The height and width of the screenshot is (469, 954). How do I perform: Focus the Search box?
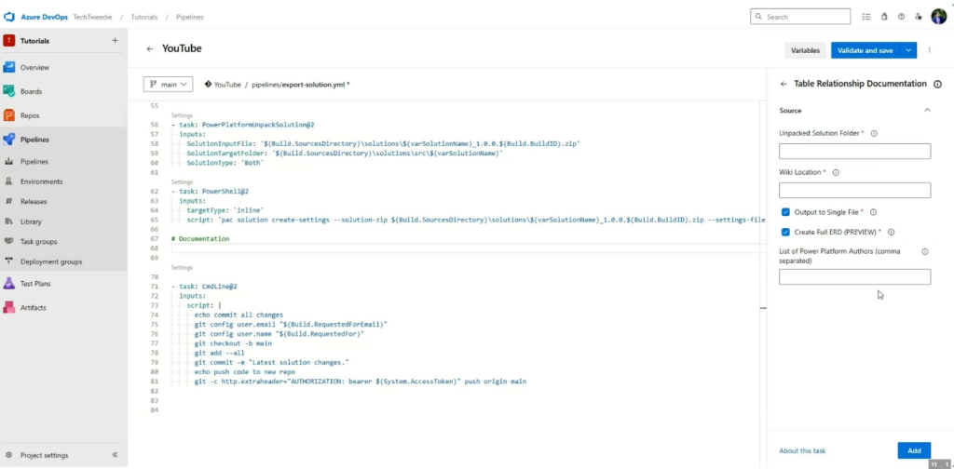800,17
